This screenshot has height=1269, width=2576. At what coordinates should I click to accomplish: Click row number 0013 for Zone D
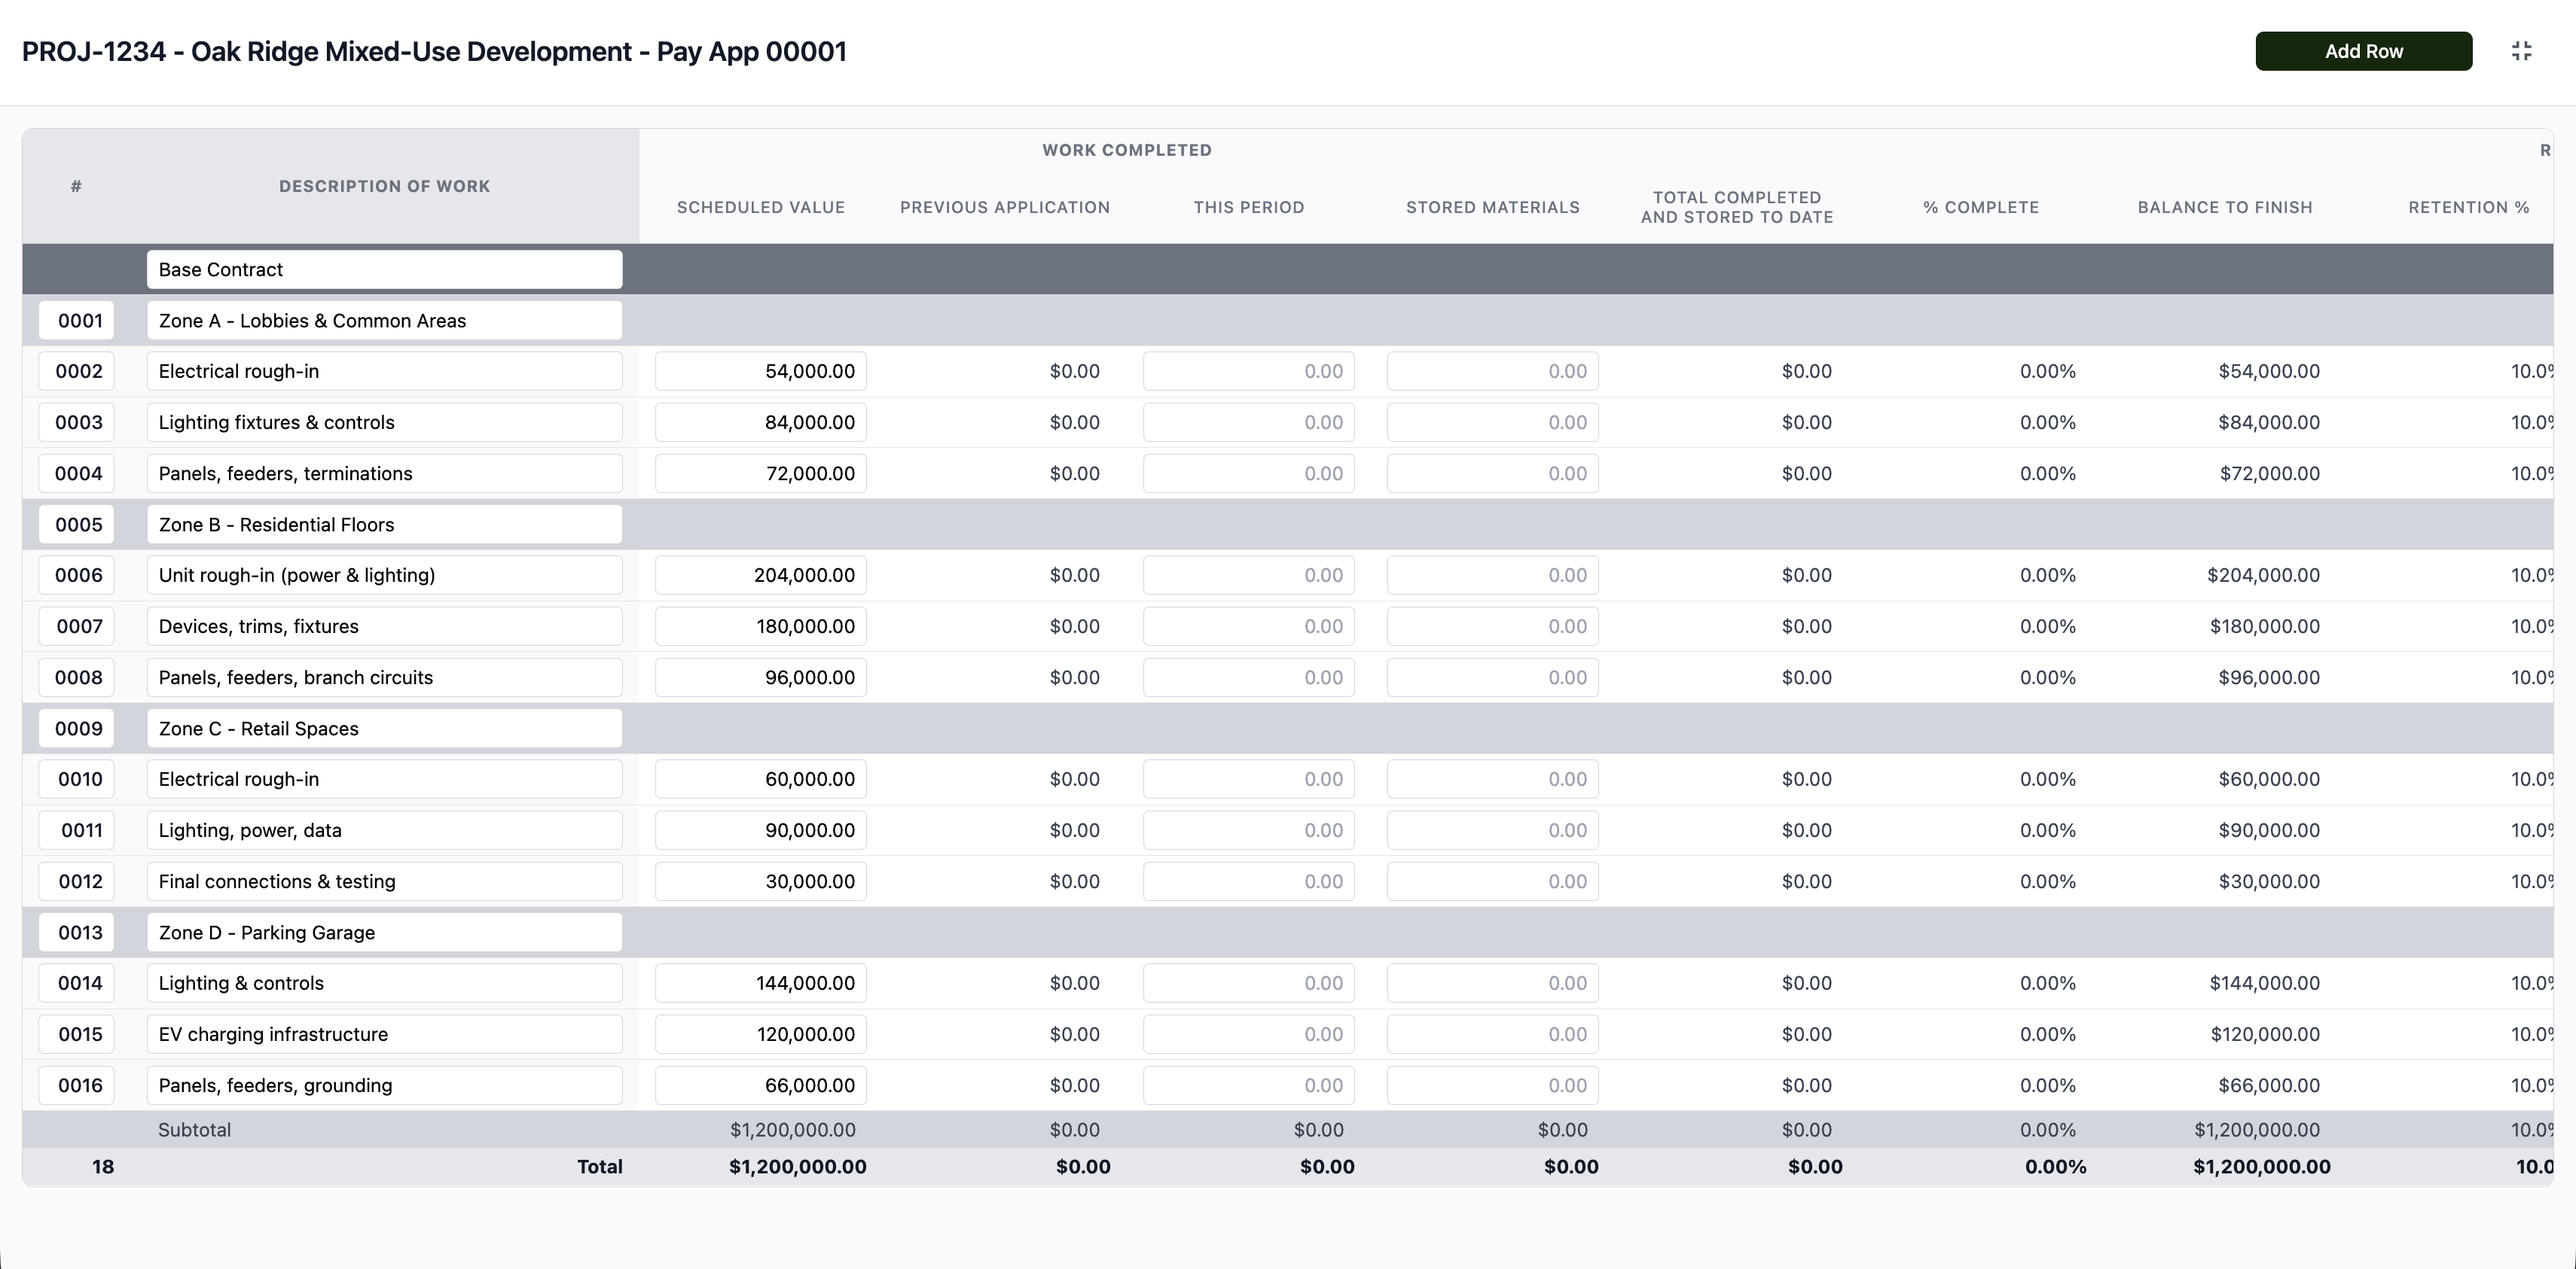coord(77,931)
